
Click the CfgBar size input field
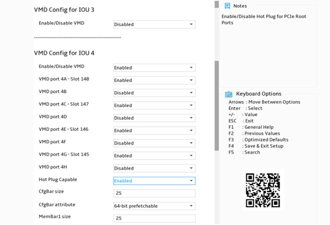[154, 193]
